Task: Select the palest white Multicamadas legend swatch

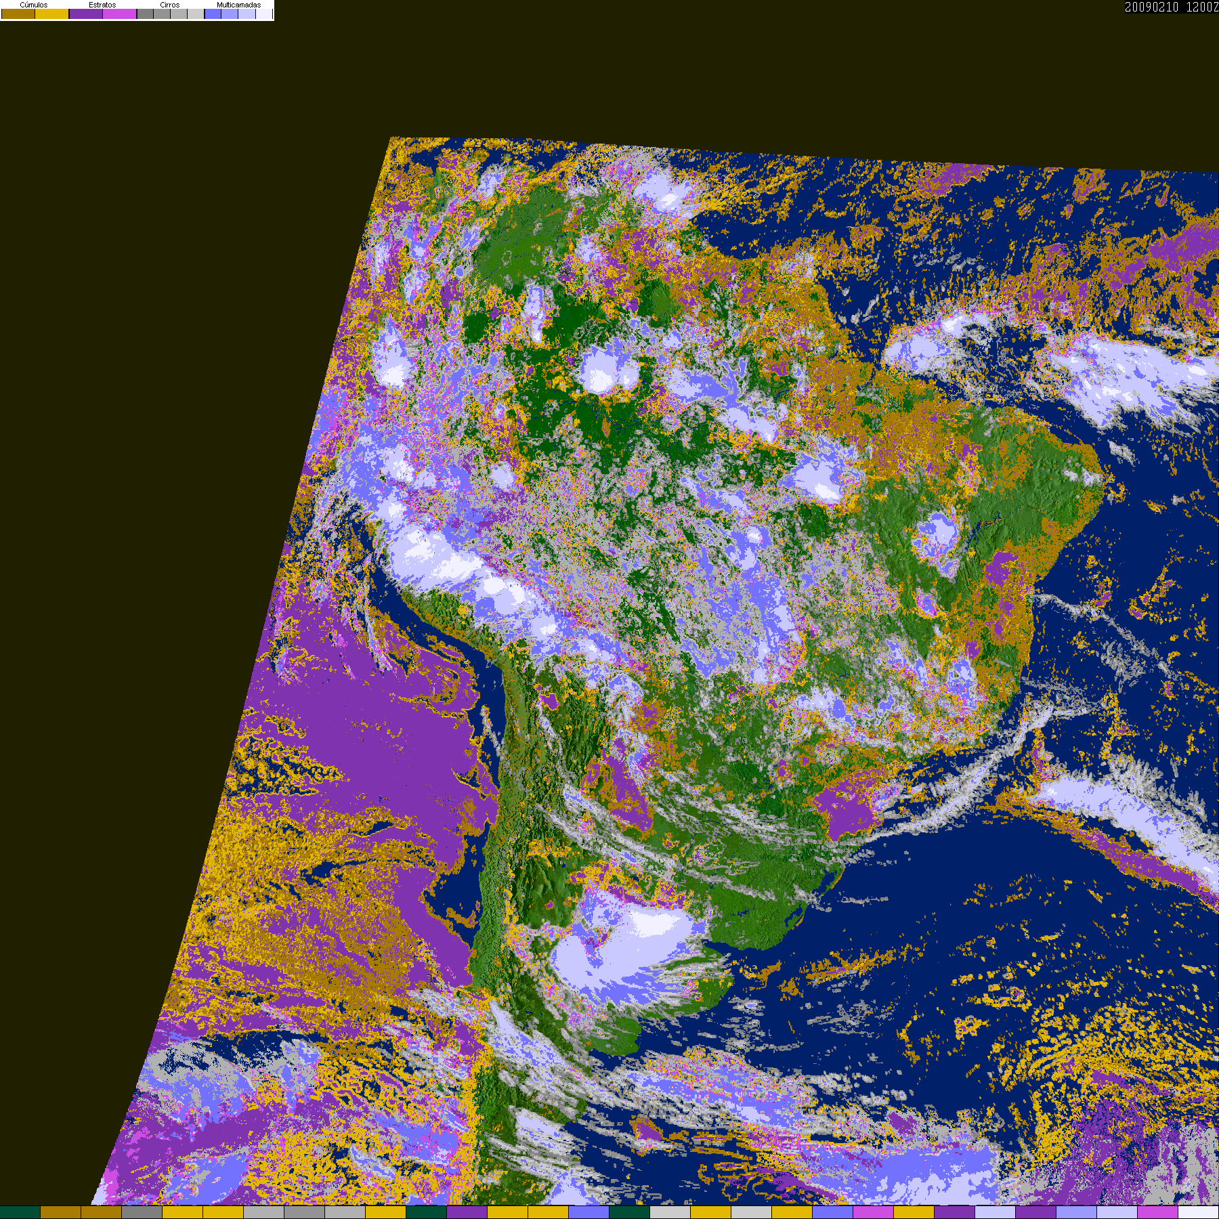Action: point(263,14)
